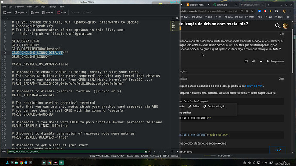
Task: Open the Soft Tabs: 4 indentation selector
Action: click(156, 156)
